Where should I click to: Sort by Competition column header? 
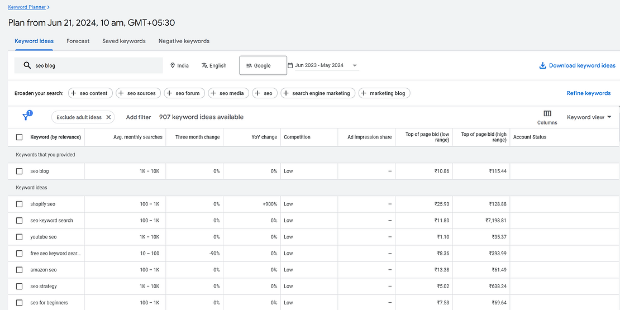pos(297,137)
